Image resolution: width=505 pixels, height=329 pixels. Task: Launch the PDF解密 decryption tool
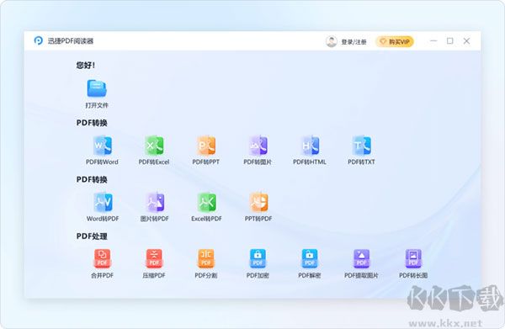(x=310, y=258)
